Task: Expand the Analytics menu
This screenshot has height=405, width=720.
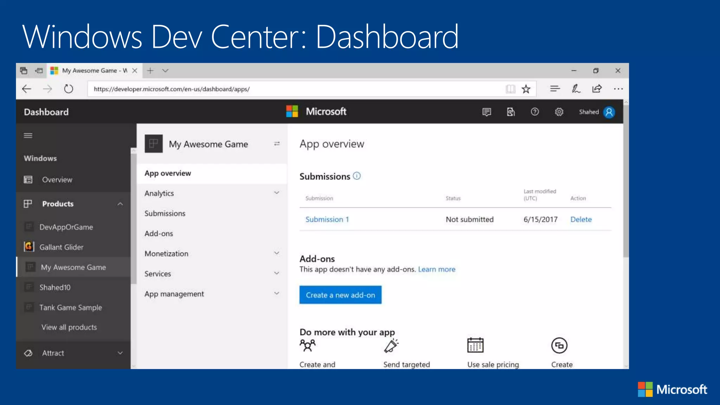Action: (x=277, y=193)
